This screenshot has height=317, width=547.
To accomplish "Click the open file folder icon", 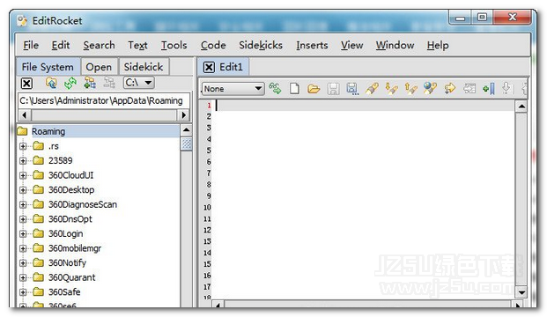I will click(x=314, y=89).
